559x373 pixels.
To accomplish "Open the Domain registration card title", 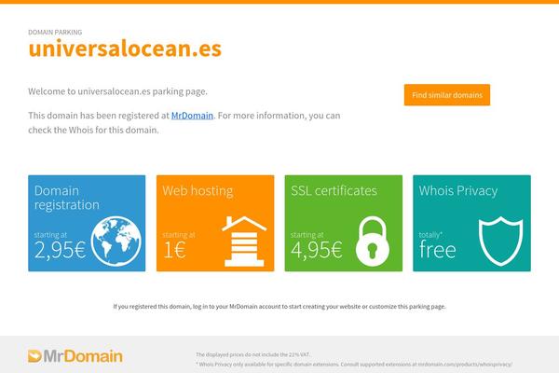I will point(67,198).
